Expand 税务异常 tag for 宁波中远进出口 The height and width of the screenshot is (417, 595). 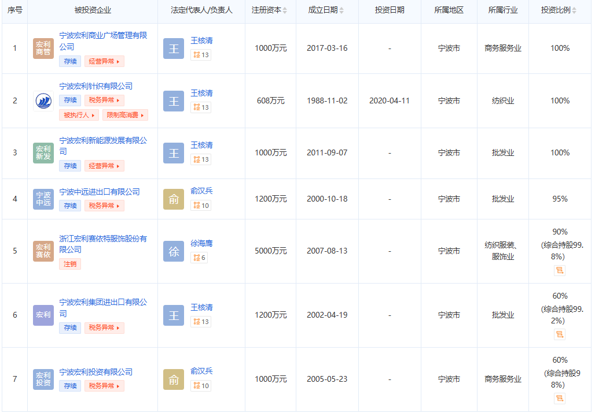[104, 206]
